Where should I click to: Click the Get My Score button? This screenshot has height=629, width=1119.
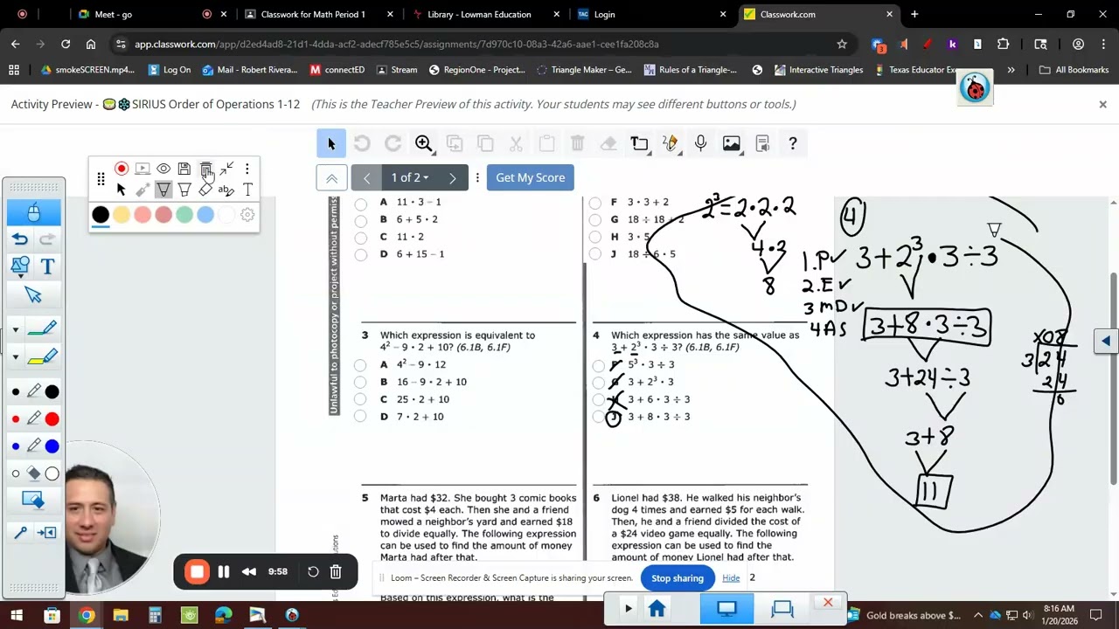click(x=531, y=177)
